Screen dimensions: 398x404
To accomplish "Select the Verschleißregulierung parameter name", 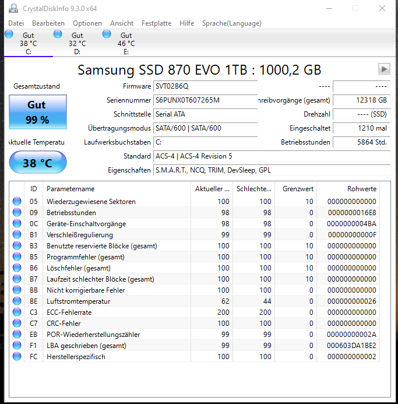I will [80, 235].
